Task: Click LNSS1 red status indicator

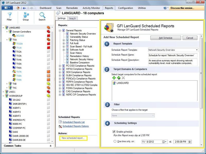Action: click(48, 92)
